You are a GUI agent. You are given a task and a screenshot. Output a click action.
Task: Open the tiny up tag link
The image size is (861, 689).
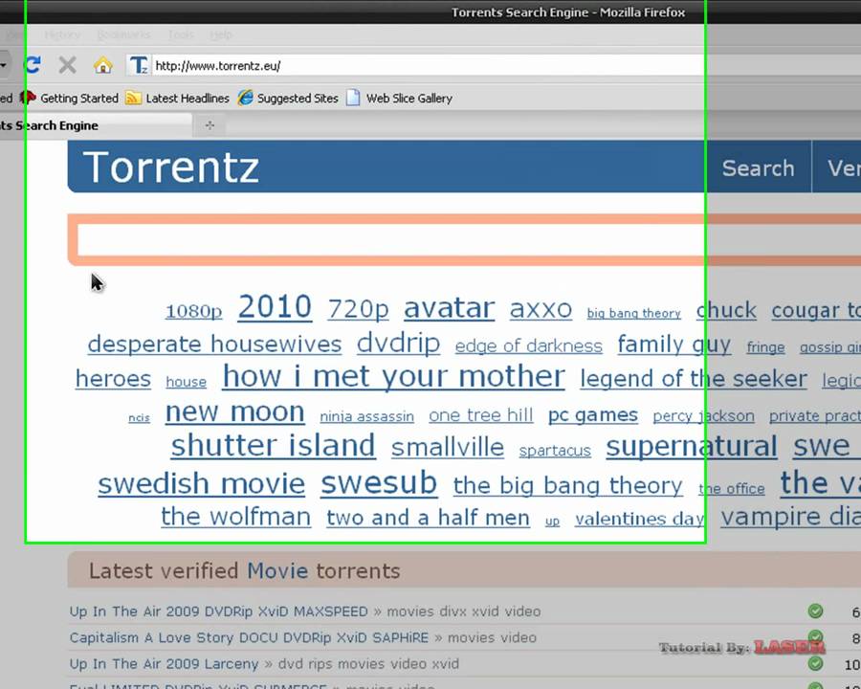coord(552,522)
